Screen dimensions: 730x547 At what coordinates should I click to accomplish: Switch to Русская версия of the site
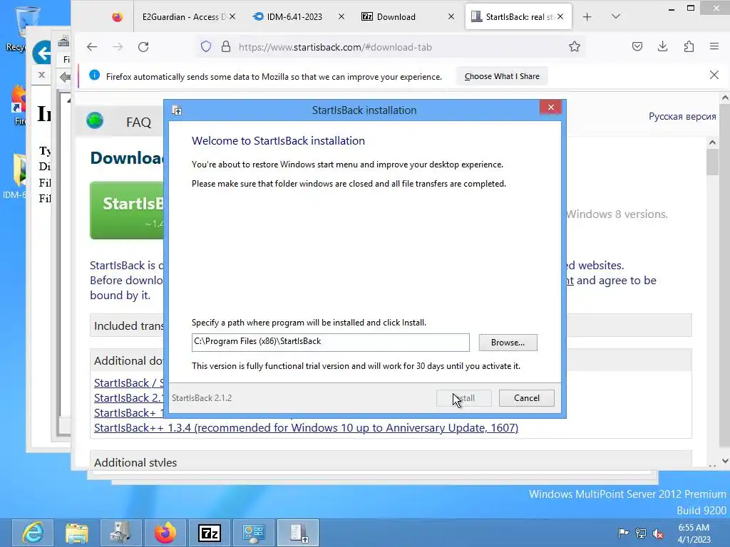click(682, 116)
